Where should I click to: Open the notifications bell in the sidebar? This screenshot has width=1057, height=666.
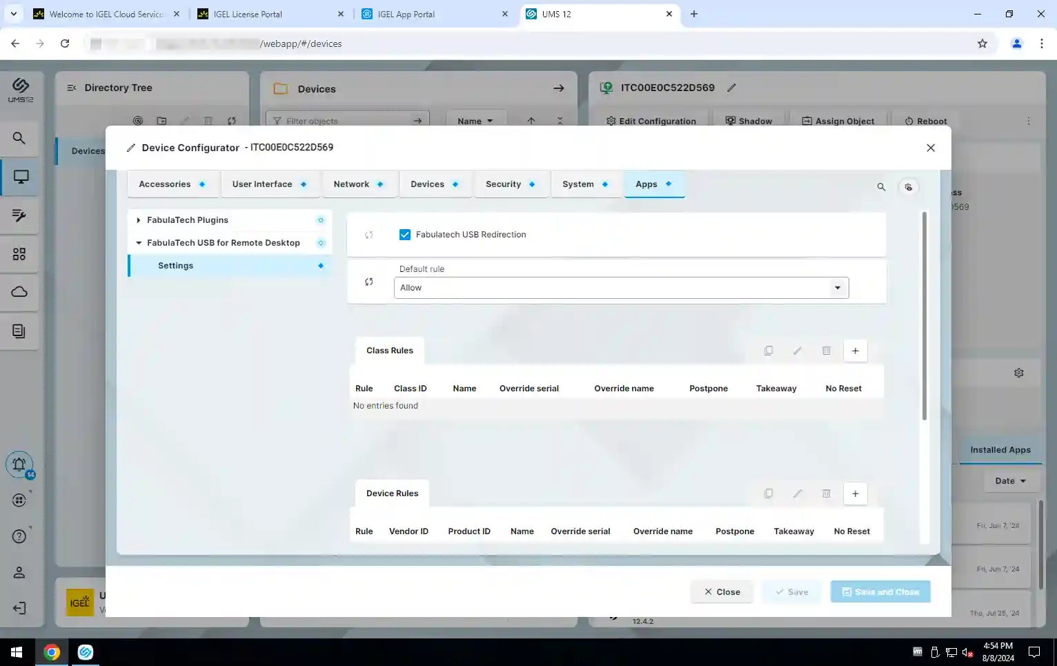click(19, 464)
